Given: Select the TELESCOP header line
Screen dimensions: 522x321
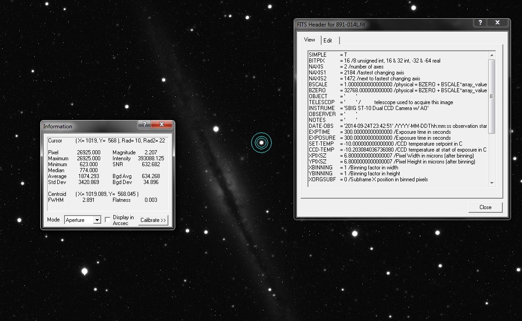Looking at the screenshot, I should click(x=381, y=102).
